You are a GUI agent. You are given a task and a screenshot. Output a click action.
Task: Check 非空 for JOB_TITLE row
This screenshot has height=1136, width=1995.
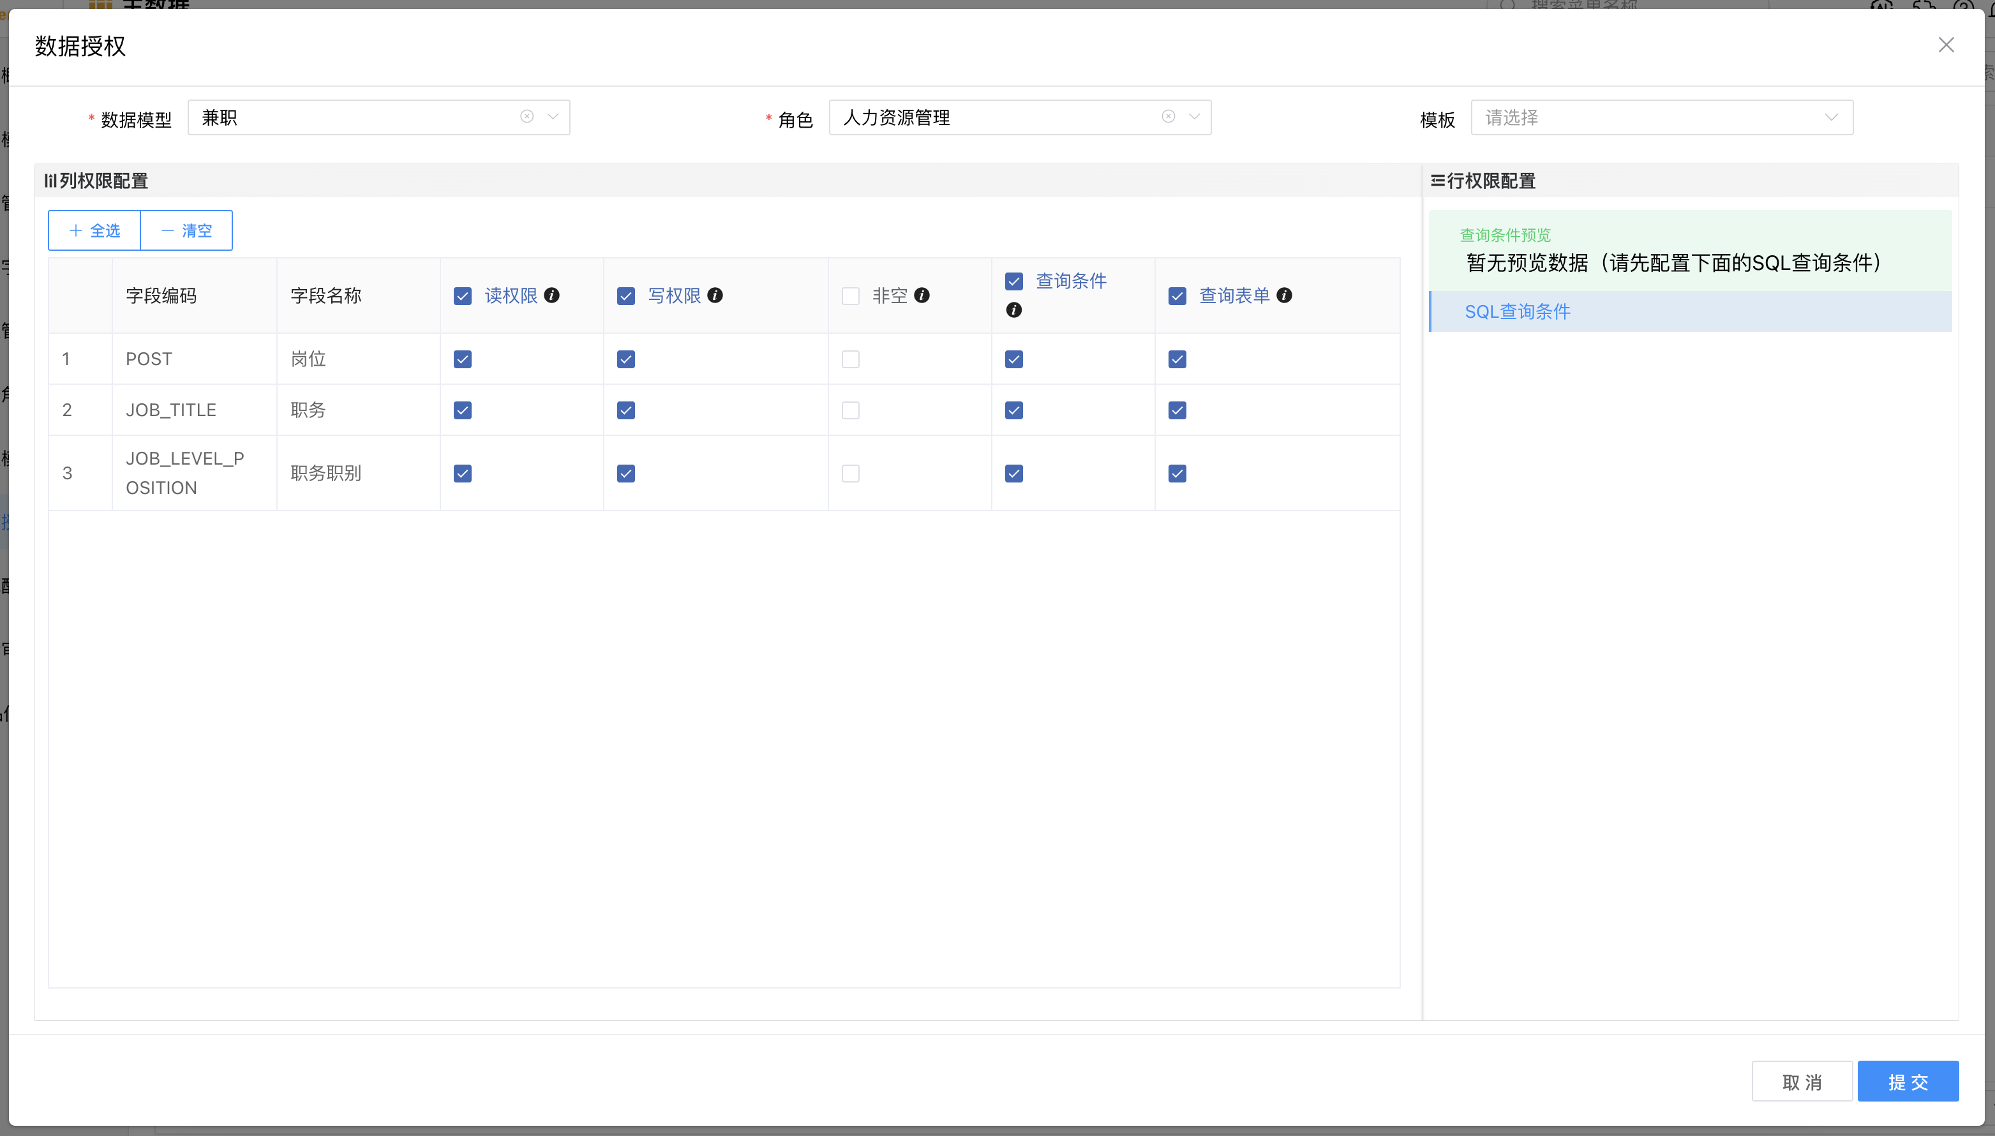(851, 410)
